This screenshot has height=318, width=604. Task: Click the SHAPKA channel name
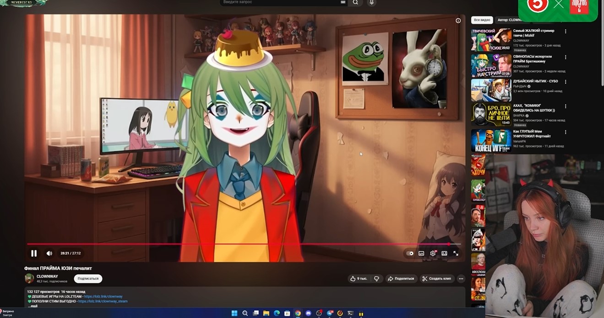click(519, 116)
